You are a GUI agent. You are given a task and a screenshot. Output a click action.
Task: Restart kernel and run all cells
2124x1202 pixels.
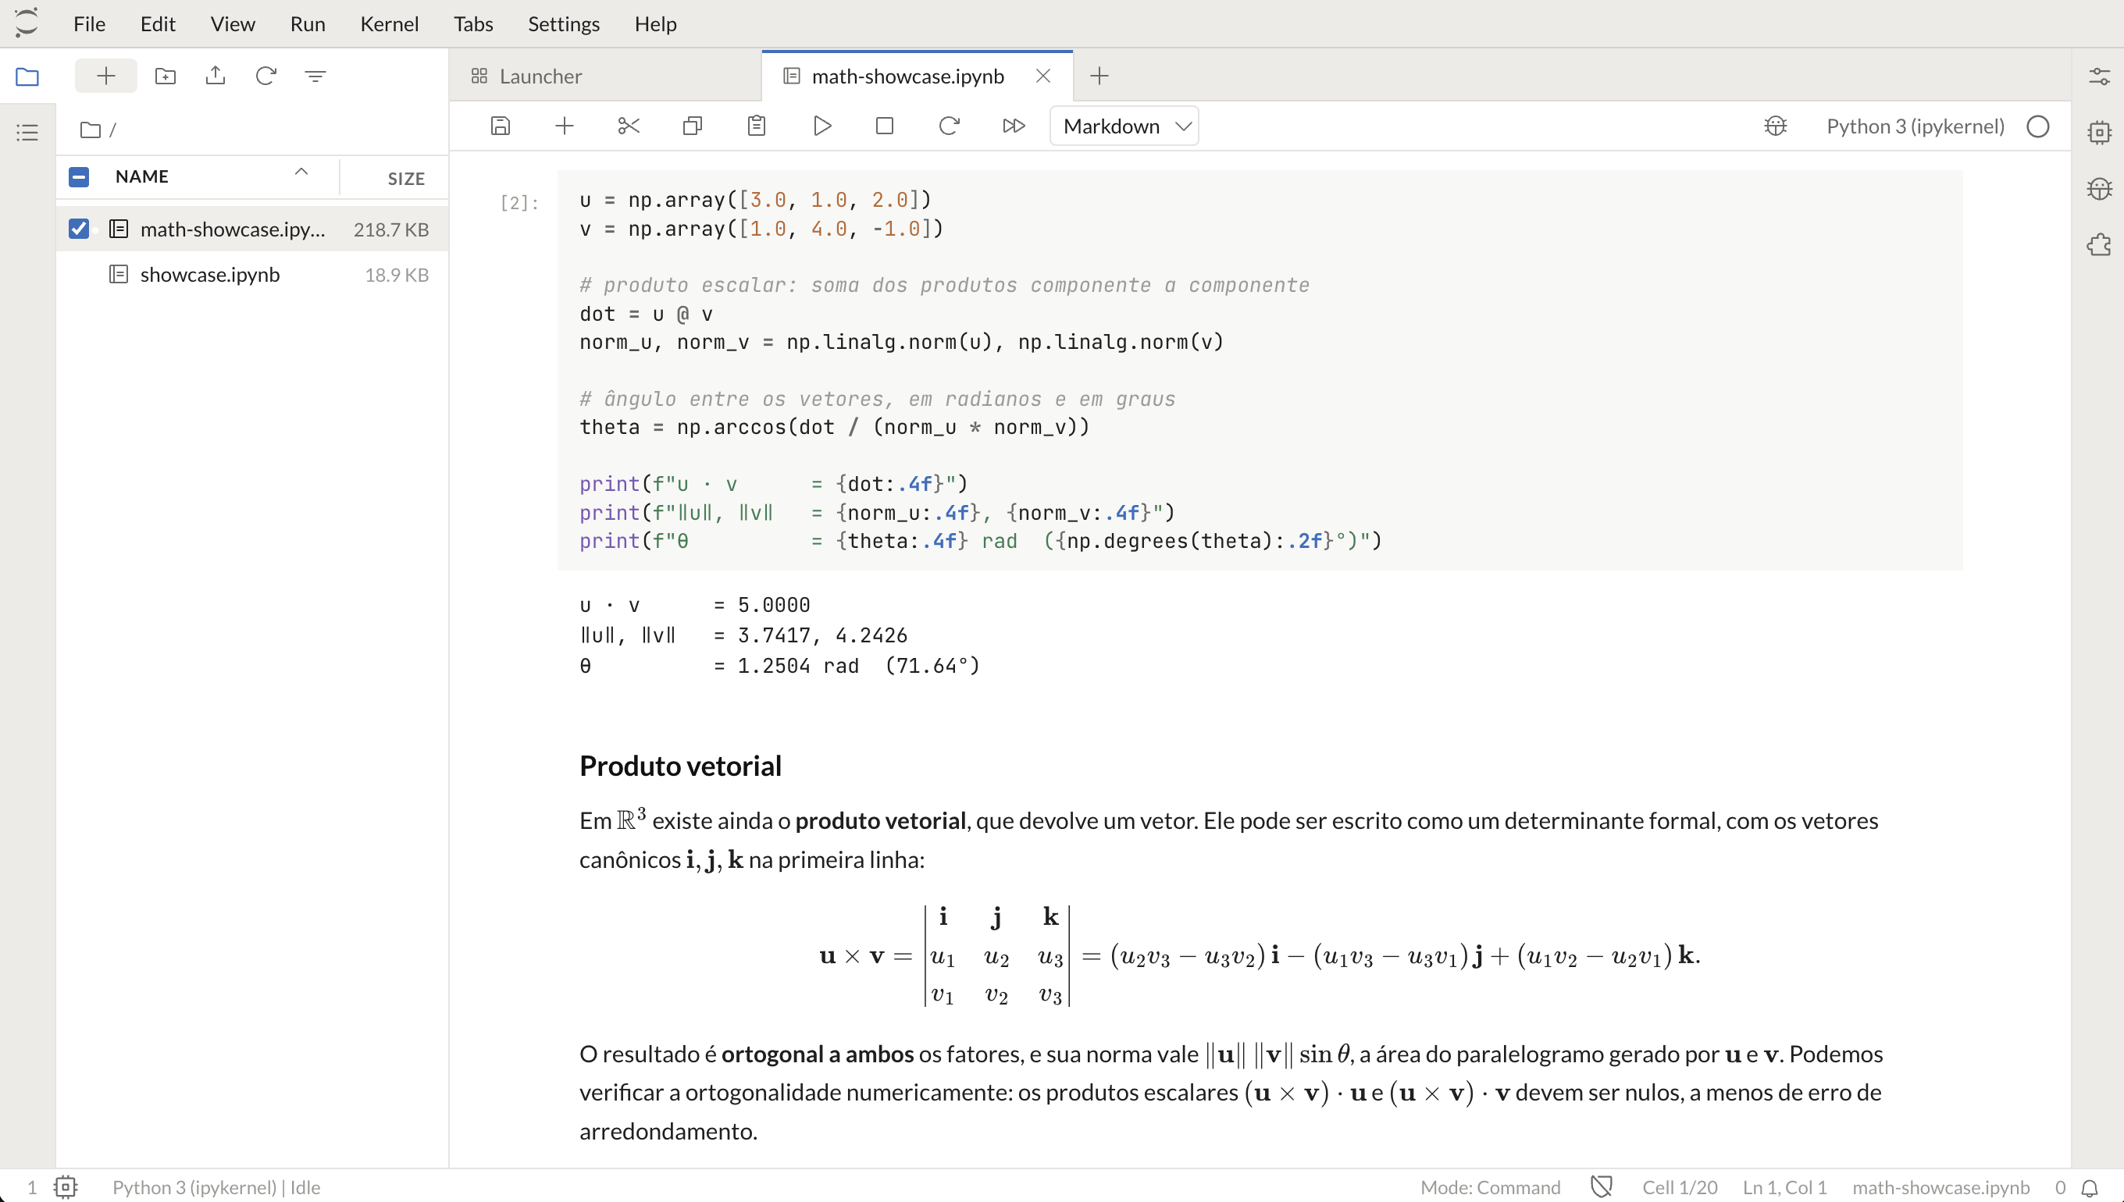tap(1014, 126)
